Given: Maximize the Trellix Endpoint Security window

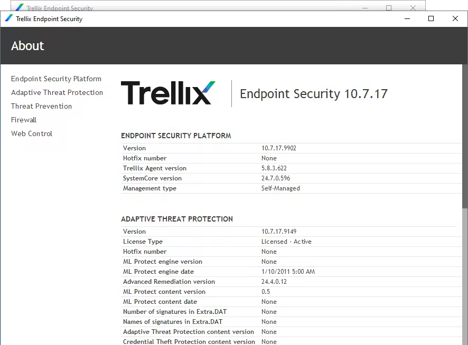Looking at the screenshot, I should [x=431, y=19].
